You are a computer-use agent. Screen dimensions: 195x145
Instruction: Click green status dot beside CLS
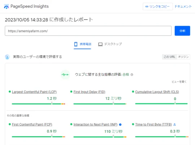pos(133,92)
